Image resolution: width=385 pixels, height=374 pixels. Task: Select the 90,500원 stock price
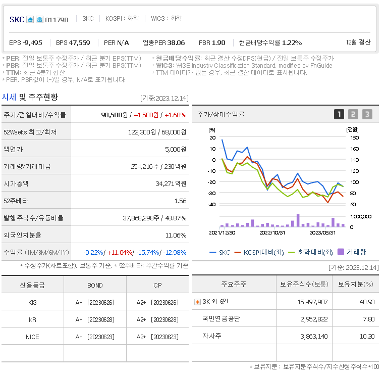(x=115, y=115)
